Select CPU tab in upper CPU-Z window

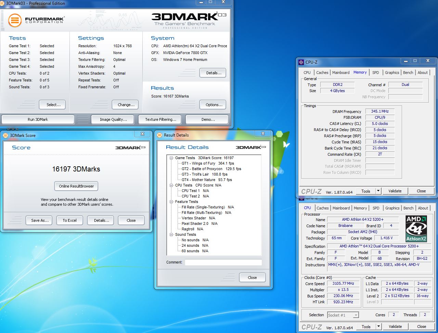[307, 73]
